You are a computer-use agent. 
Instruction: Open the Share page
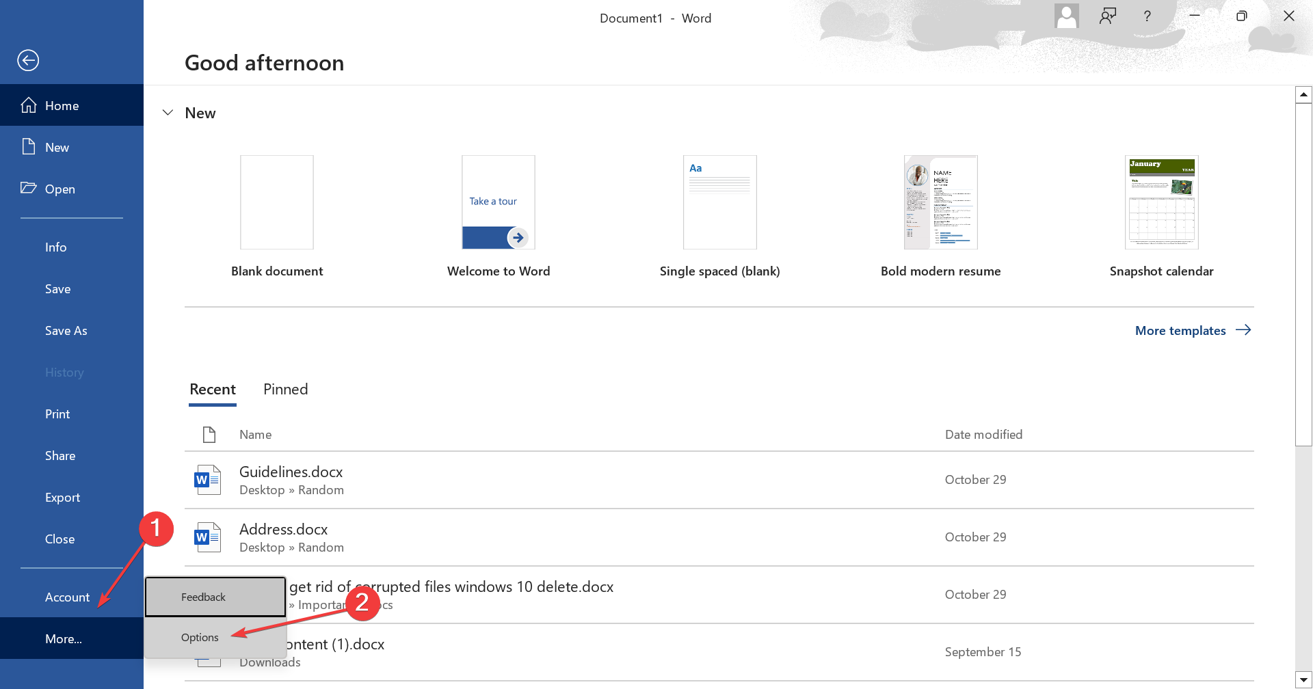[x=72, y=456]
